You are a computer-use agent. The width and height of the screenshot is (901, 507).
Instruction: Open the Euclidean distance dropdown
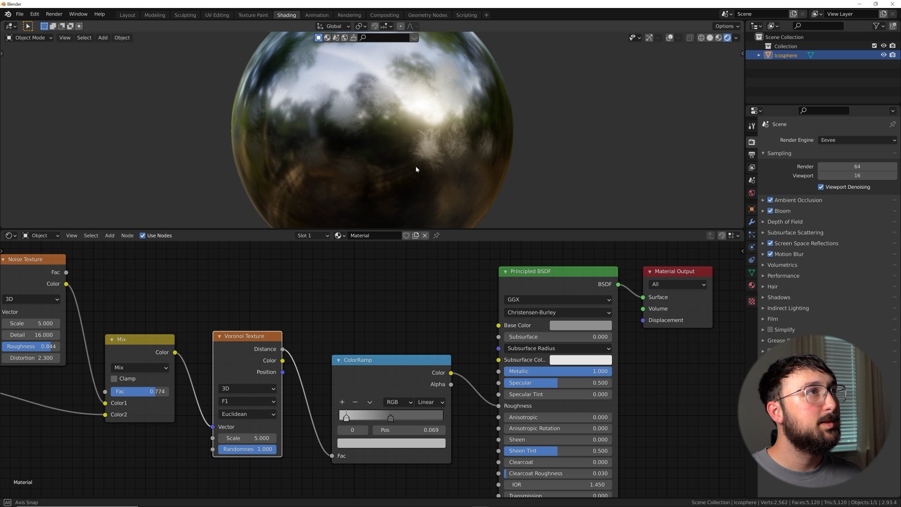pos(247,415)
